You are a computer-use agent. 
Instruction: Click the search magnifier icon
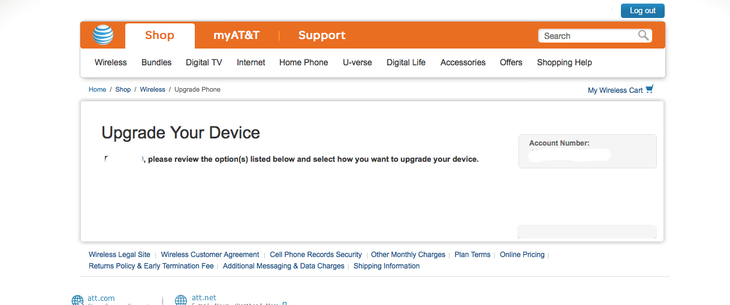(x=644, y=35)
